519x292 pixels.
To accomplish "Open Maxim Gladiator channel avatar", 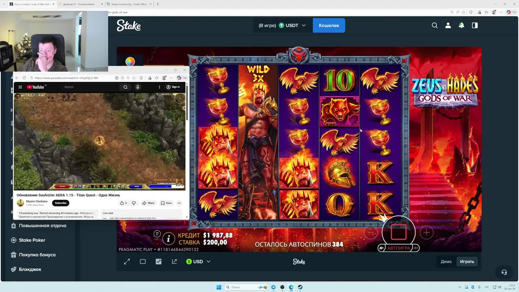I will pos(20,203).
